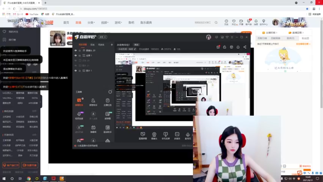This screenshot has width=323, height=182.
Task: Open the 消息 messages bell in Douyu header
Action: point(256,22)
